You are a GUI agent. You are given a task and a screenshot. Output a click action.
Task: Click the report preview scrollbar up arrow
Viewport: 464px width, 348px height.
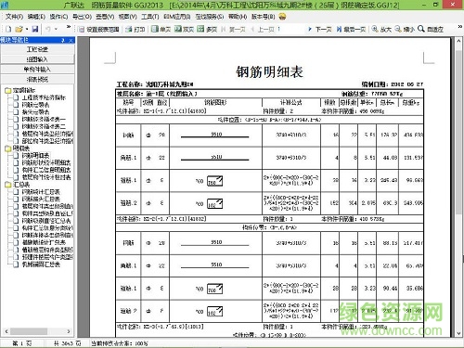click(458, 41)
